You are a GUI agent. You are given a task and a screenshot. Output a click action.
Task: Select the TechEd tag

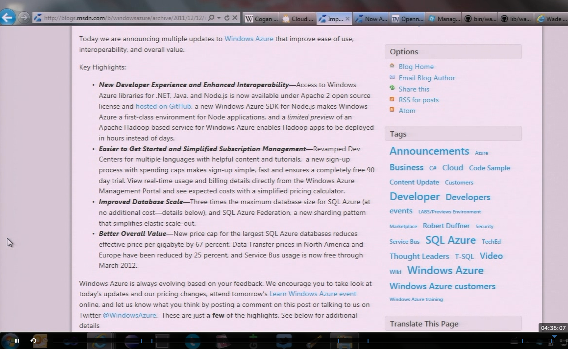[x=491, y=242]
